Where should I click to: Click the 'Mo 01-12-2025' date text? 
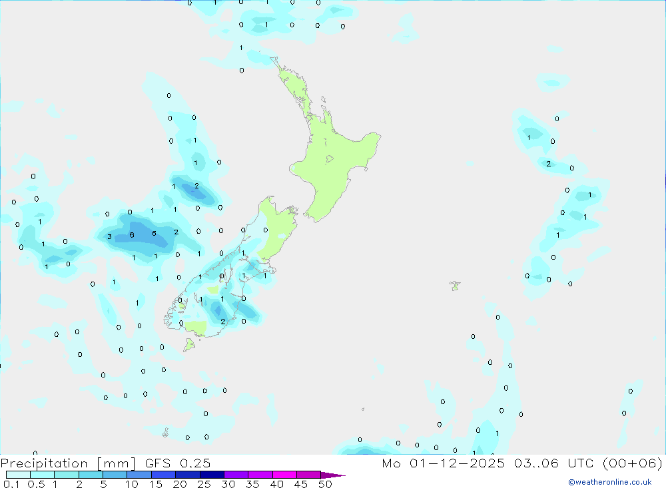coord(444,463)
